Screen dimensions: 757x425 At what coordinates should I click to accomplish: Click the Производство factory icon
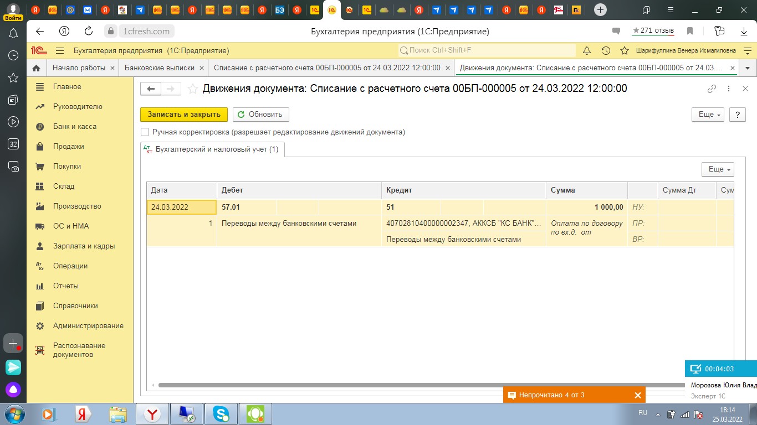tap(40, 206)
